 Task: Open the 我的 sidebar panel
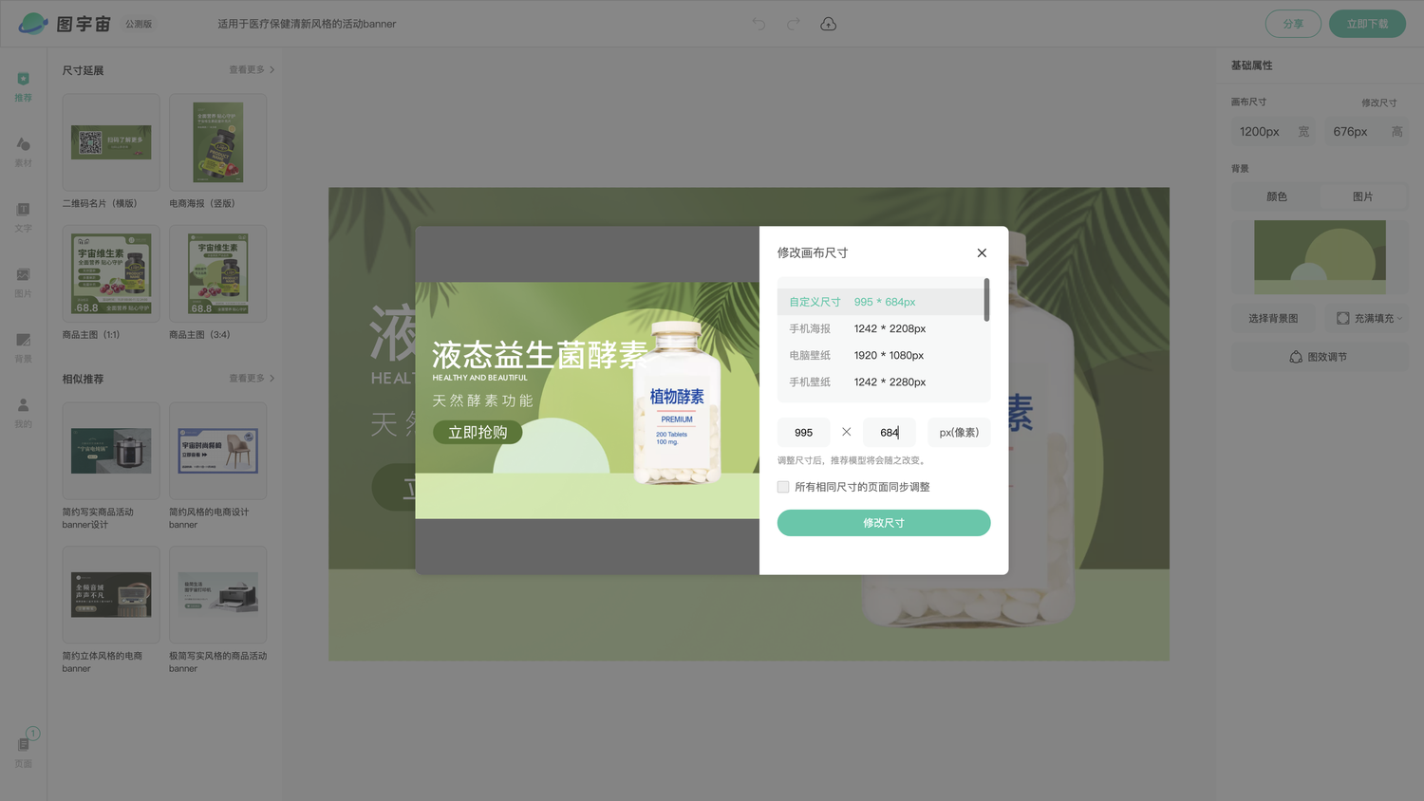pyautogui.click(x=24, y=413)
